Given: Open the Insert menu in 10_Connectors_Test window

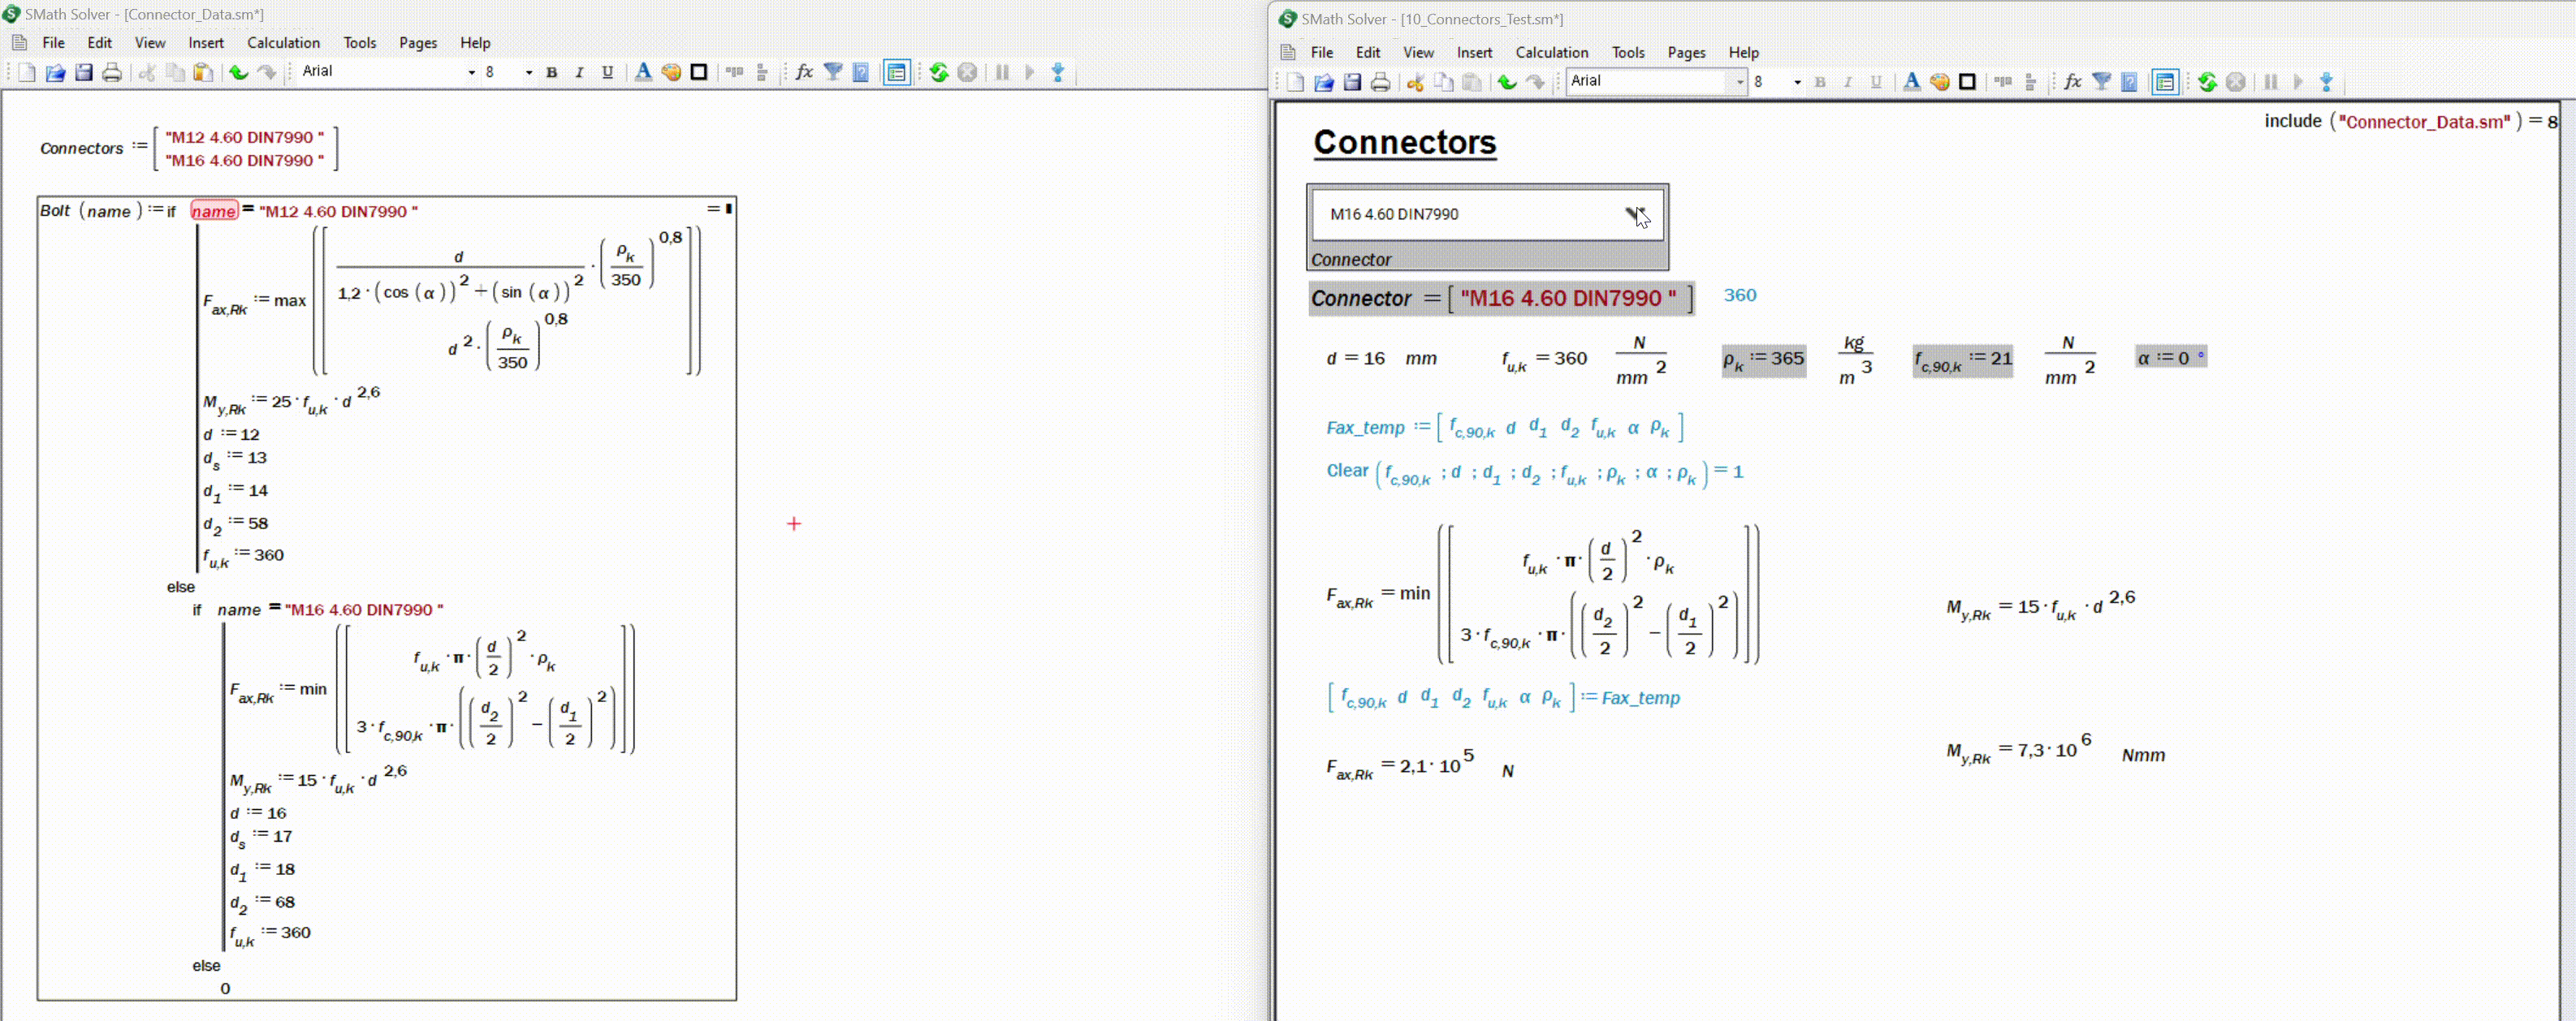Looking at the screenshot, I should 1474,53.
